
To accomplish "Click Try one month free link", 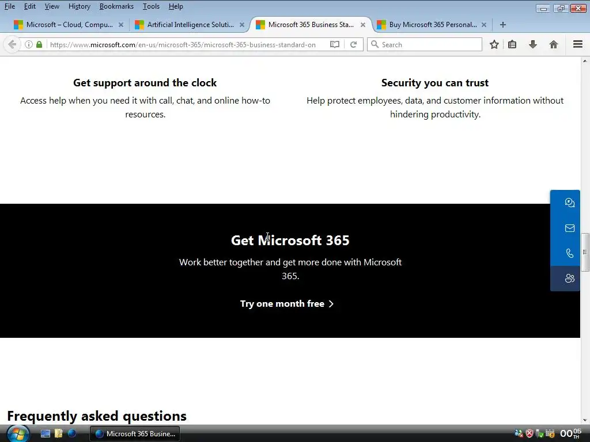I will (287, 304).
